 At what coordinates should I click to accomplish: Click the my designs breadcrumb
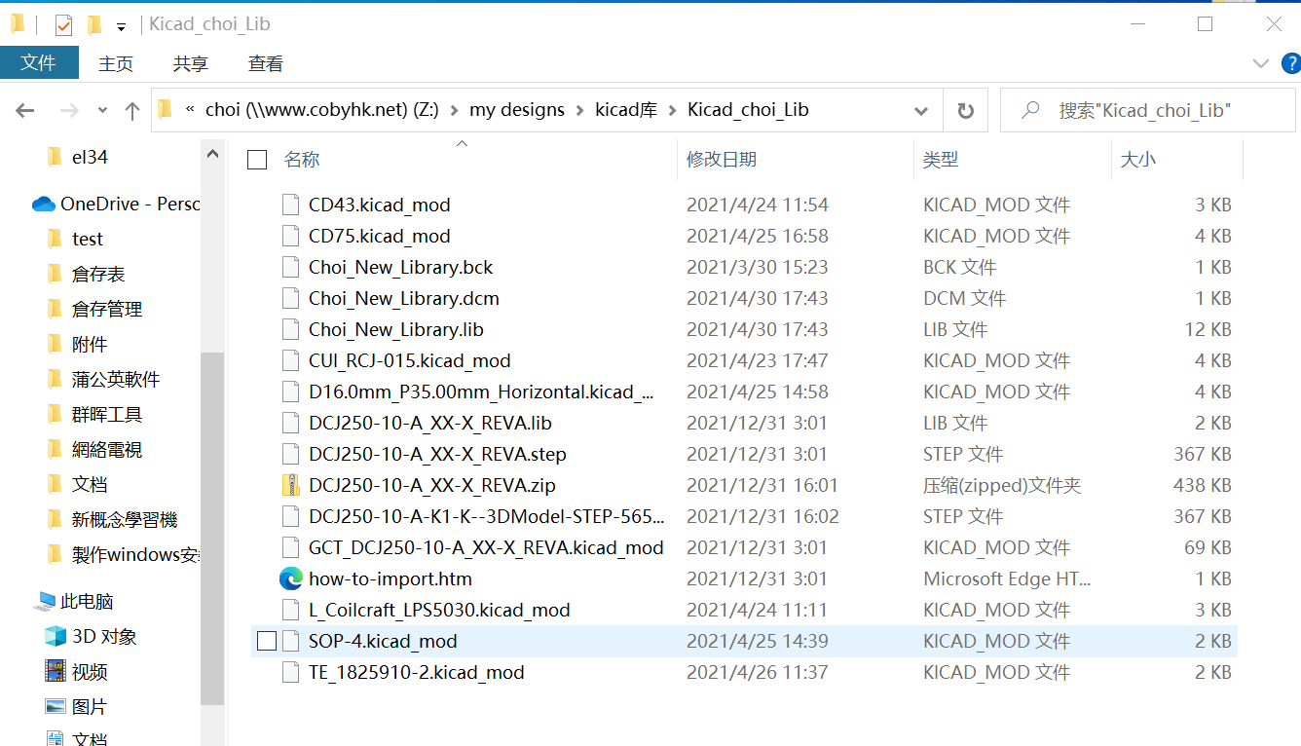click(x=517, y=110)
